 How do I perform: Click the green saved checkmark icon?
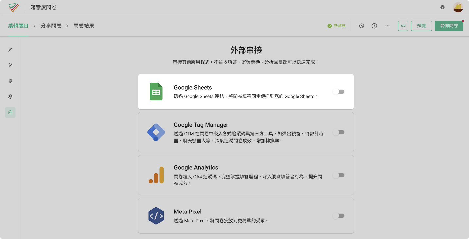point(330,26)
